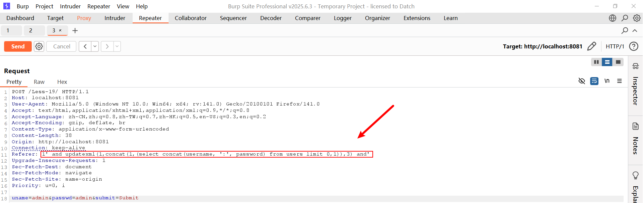Open the Burp menu
This screenshot has width=643, height=203.
point(23,6)
